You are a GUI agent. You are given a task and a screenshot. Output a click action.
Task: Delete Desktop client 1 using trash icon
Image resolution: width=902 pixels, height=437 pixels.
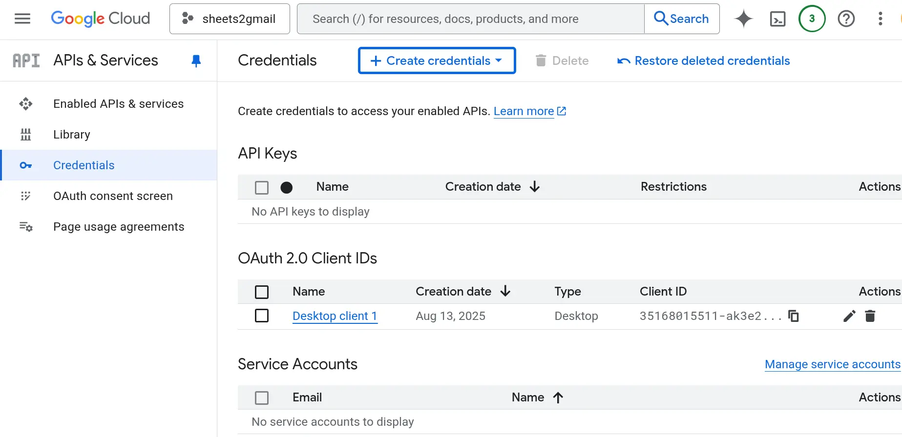[x=870, y=316]
